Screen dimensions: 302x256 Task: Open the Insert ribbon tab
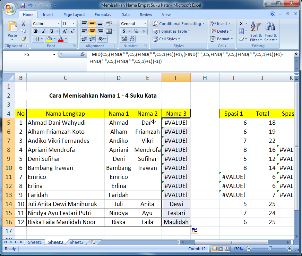click(x=48, y=15)
